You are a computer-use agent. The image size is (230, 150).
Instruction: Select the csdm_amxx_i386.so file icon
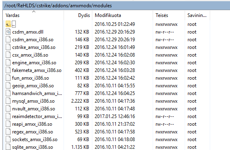8,40
